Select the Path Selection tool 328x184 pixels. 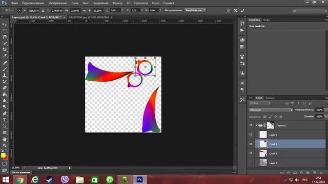[x=5, y=126]
